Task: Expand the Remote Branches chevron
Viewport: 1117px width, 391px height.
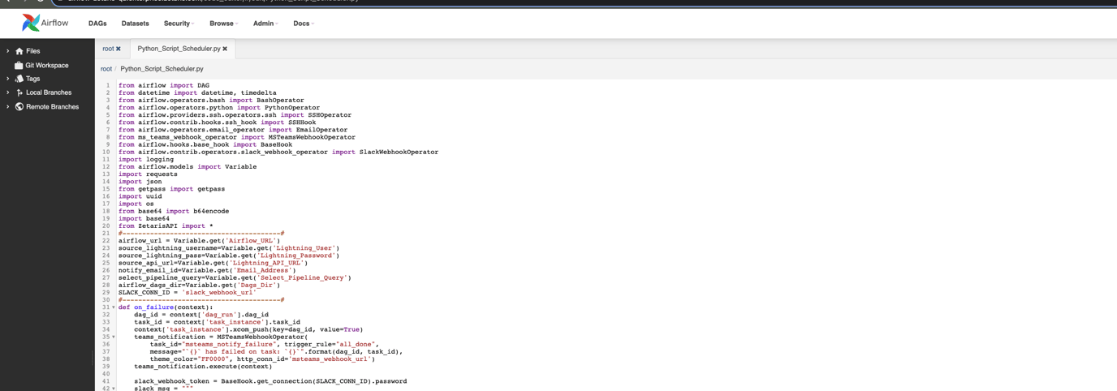Action: coord(8,106)
